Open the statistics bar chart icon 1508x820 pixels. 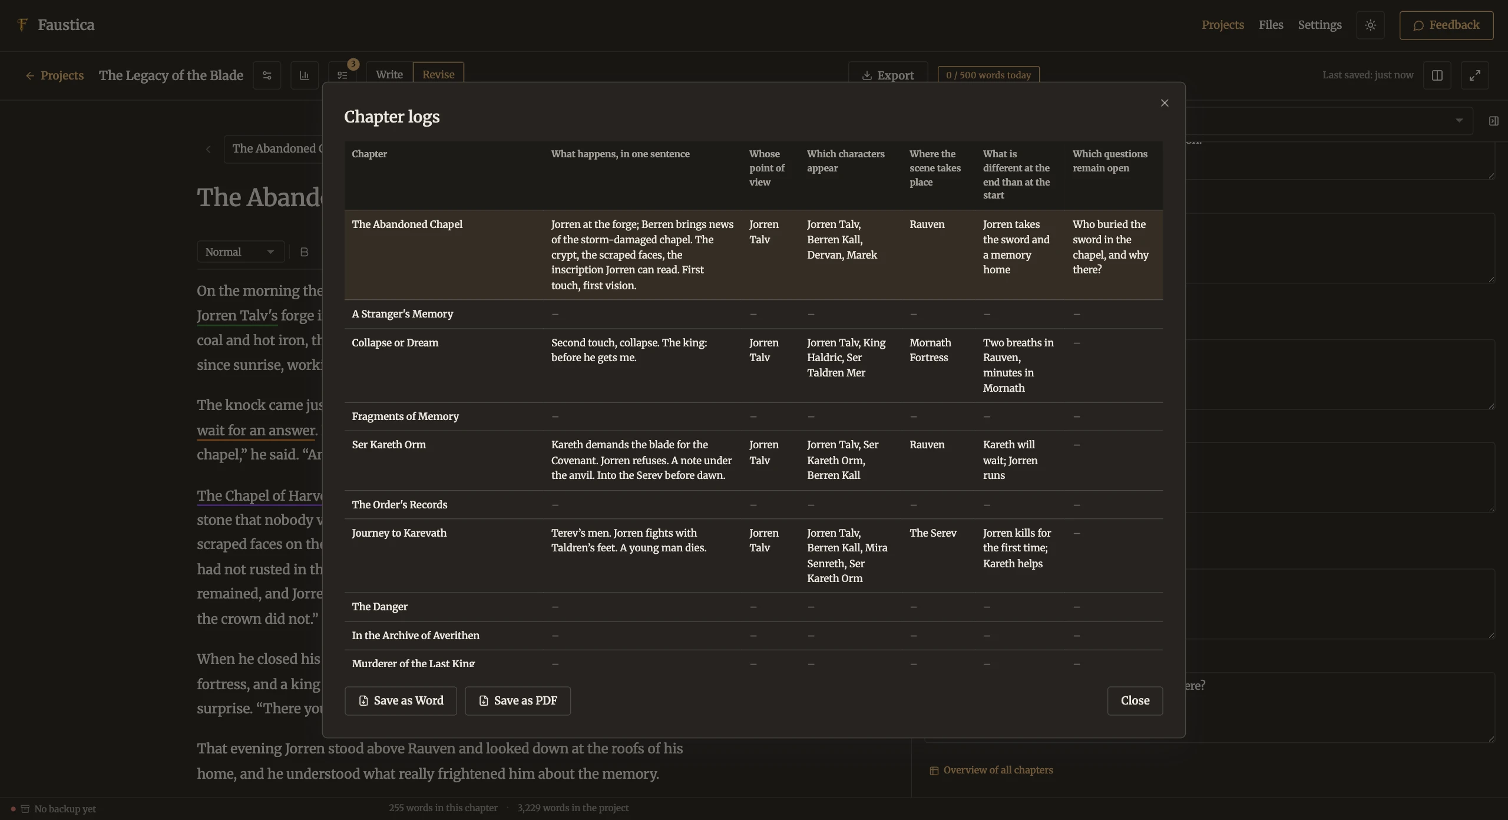pos(305,75)
